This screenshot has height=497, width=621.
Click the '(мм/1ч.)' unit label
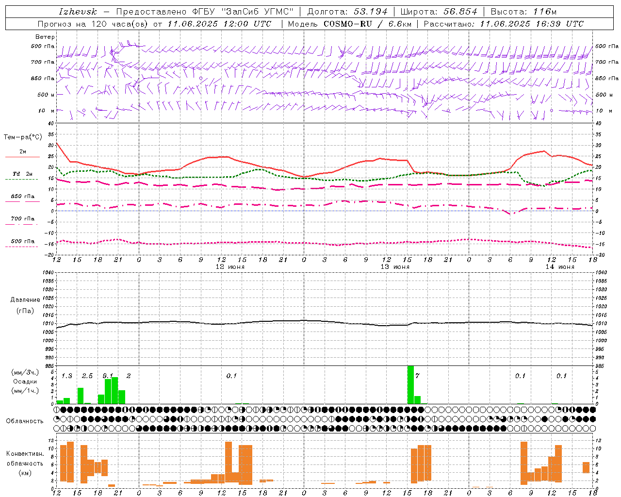click(x=25, y=391)
